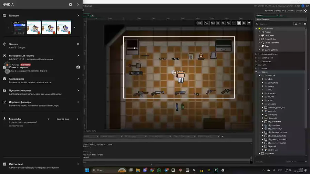Play animations in room editor

(x=244, y=23)
